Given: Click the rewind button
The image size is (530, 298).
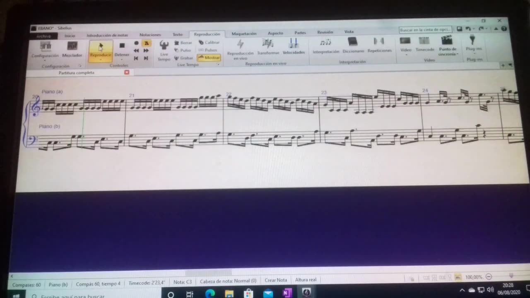Looking at the screenshot, I should pyautogui.click(x=136, y=50).
